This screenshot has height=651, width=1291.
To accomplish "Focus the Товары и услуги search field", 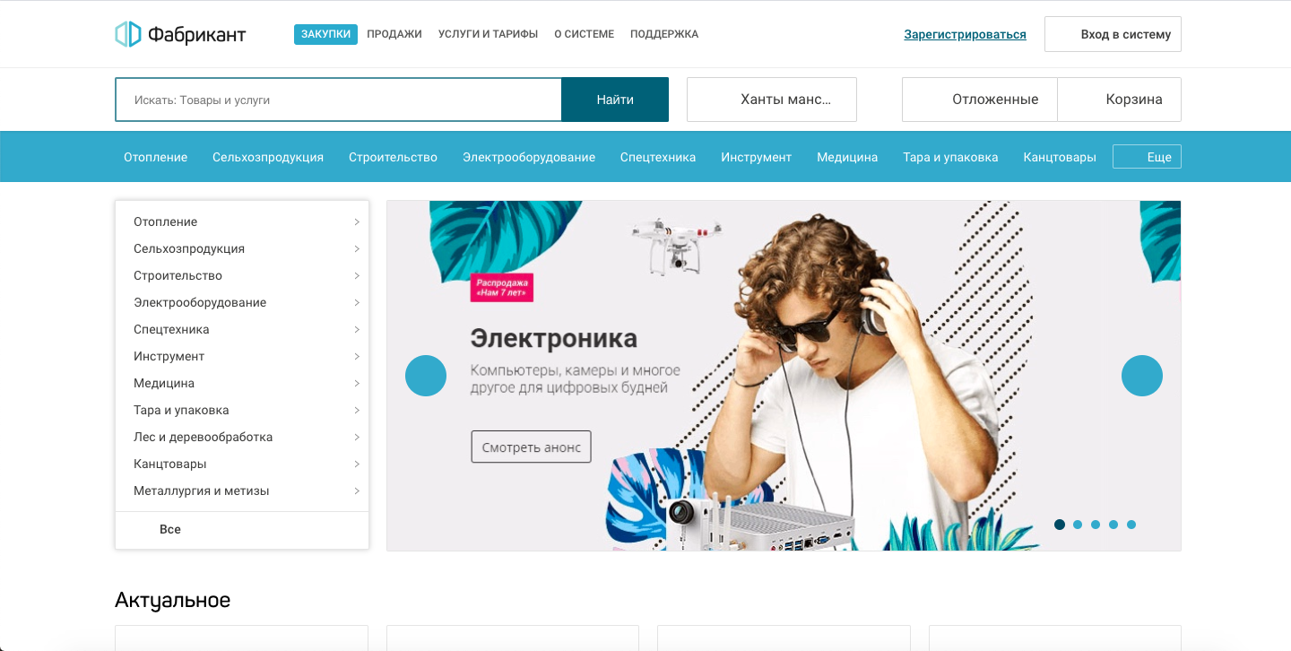I will [x=338, y=100].
